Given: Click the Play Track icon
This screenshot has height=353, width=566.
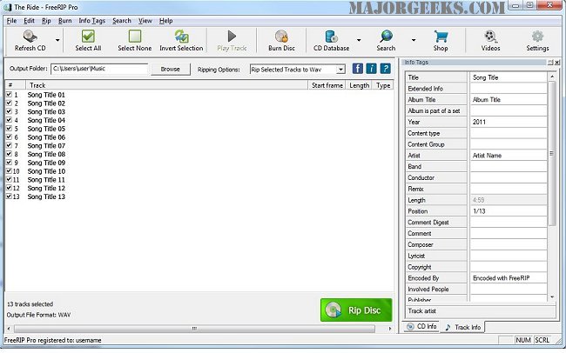Looking at the screenshot, I should coord(232,37).
